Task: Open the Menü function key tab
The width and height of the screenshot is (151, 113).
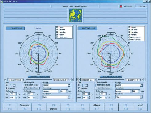Action: point(140,105)
